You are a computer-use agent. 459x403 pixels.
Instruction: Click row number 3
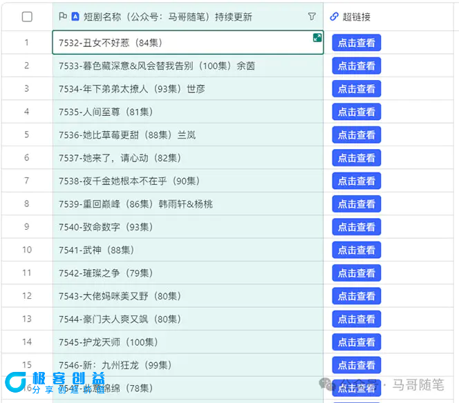27,89
